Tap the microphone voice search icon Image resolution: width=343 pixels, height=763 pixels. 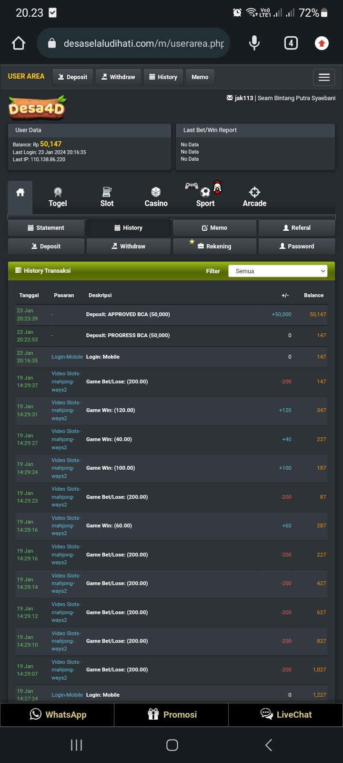(x=254, y=43)
